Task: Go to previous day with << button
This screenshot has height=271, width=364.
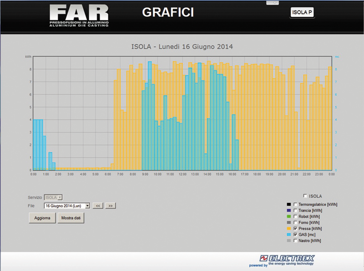Action: pos(97,206)
